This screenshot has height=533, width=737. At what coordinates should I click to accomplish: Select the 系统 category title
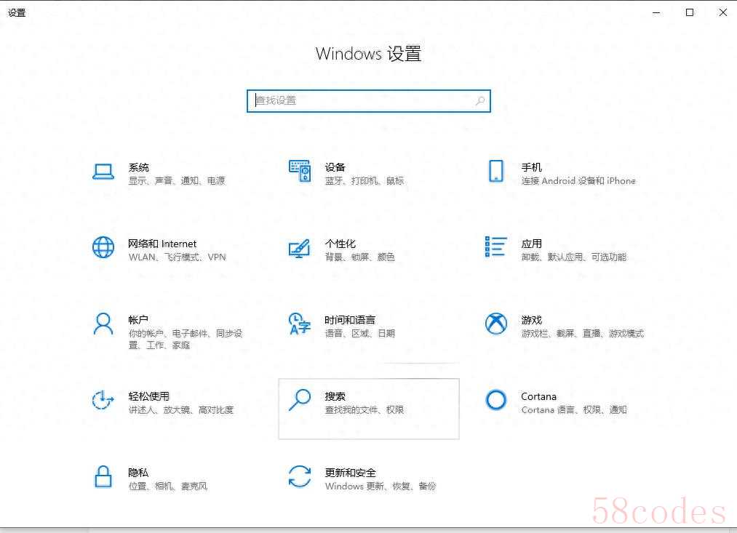(x=139, y=167)
